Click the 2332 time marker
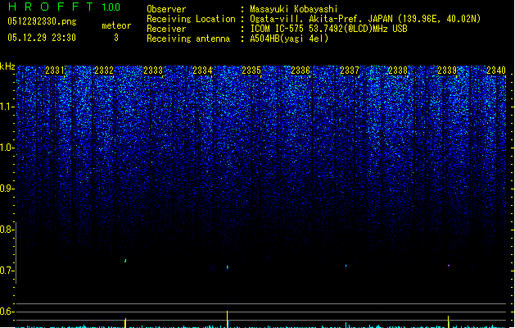Viewport: 515px width, 328px height. [x=104, y=71]
